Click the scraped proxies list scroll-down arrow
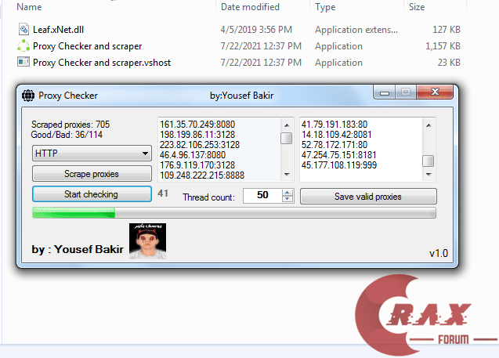This screenshot has height=358, width=499. pos(287,175)
